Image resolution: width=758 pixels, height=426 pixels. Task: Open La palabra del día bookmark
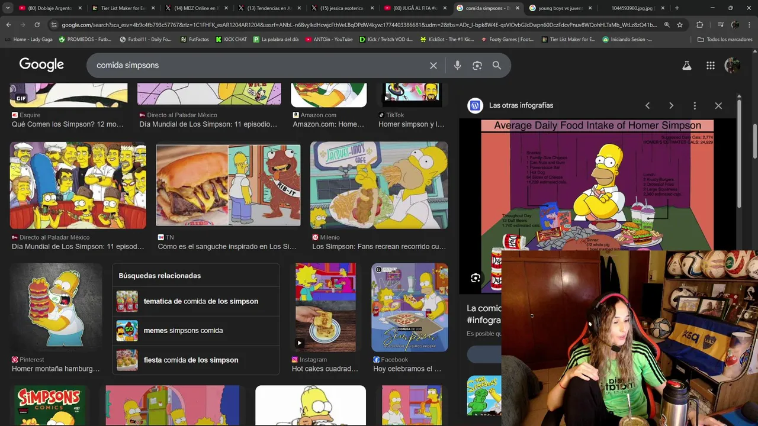point(276,39)
